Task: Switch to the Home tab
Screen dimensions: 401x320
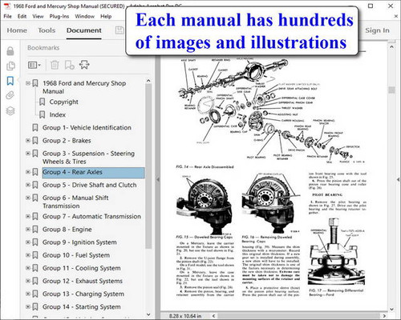Action: pos(17,30)
